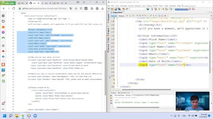213x119 pixels.
Task: Click NetBeans Open Project toolbar icon
Action: (x=116, y=9)
